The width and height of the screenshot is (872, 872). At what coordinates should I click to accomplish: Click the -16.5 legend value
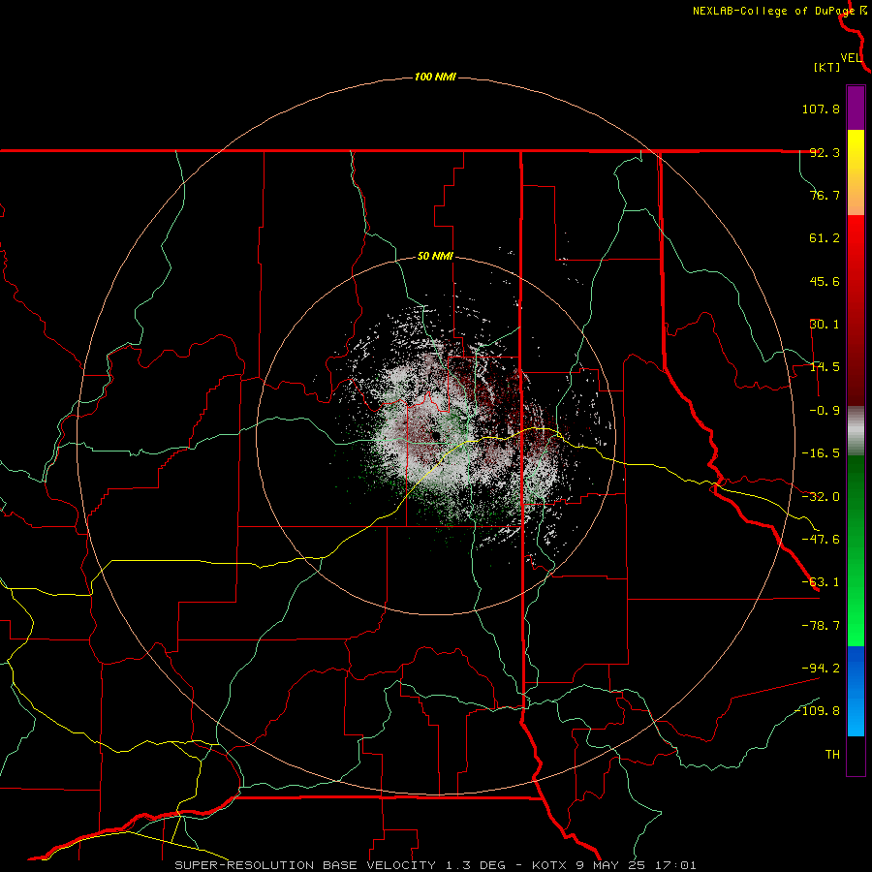coord(821,453)
